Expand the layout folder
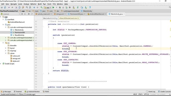Screen dimensions: 171x96 [6, 48]
